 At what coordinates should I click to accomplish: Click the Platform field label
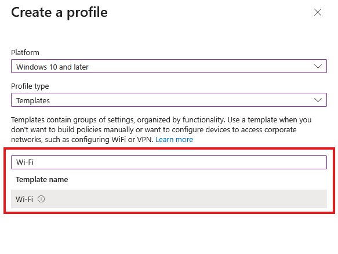point(26,52)
